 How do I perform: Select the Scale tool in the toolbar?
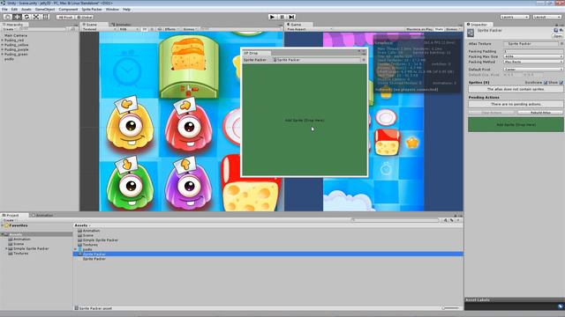click(36, 17)
